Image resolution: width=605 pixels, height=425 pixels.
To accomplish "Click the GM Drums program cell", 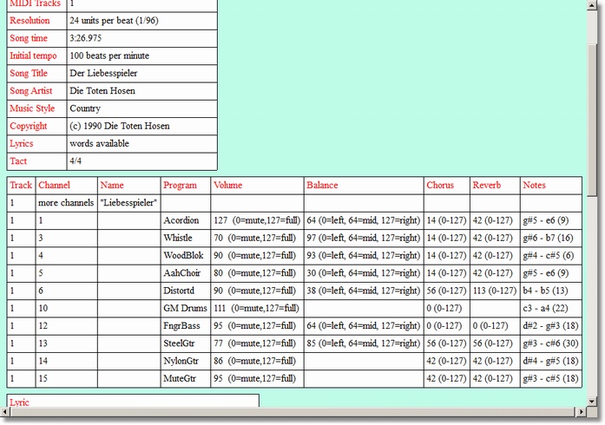I will tap(184, 309).
